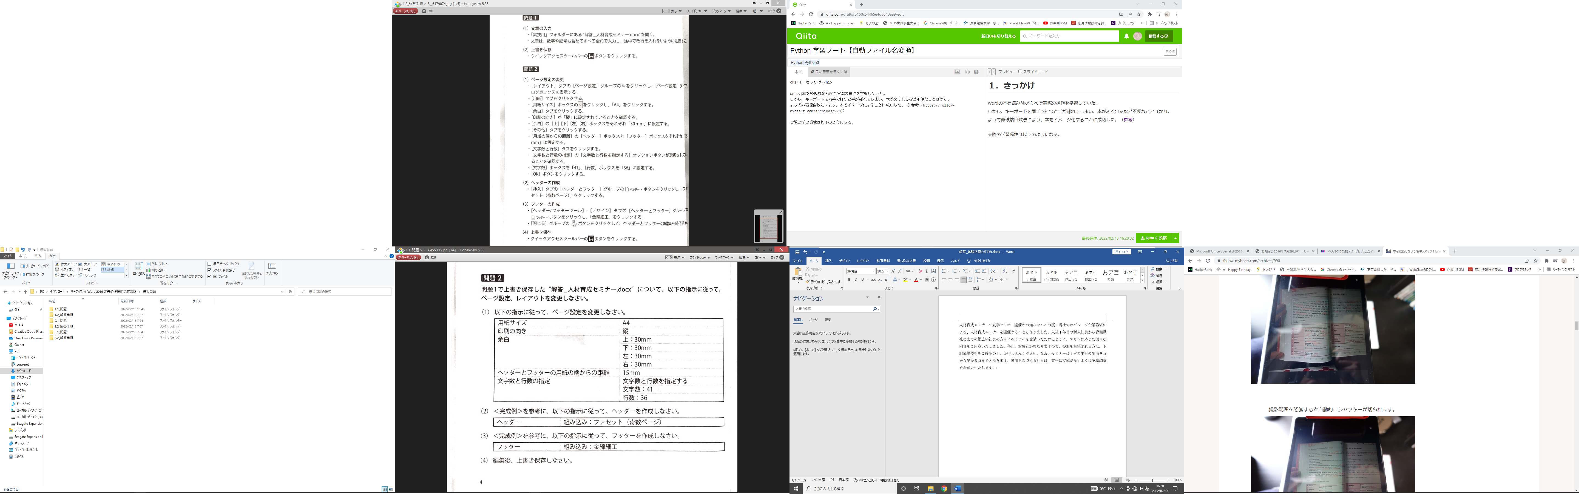Align text left in Word paragraph group

[944, 280]
